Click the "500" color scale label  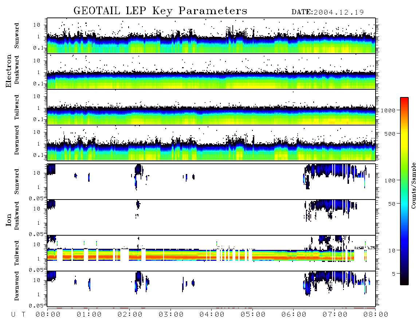tap(390, 134)
